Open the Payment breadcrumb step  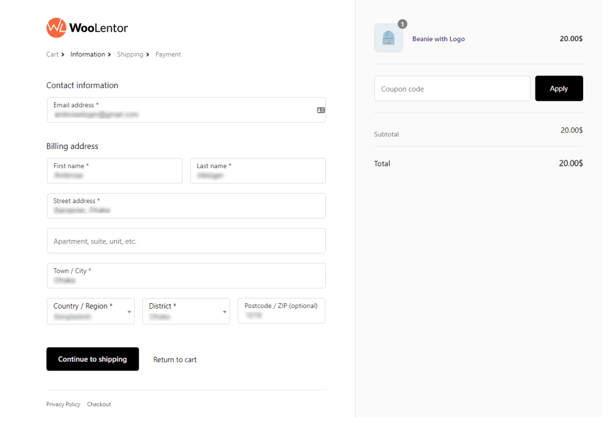coord(168,54)
